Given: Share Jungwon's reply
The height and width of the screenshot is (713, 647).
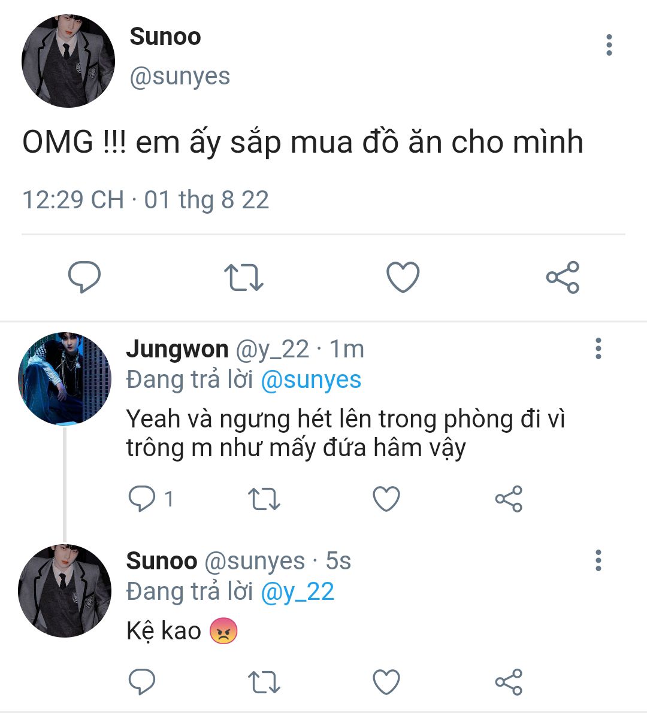Looking at the screenshot, I should pos(509,499).
